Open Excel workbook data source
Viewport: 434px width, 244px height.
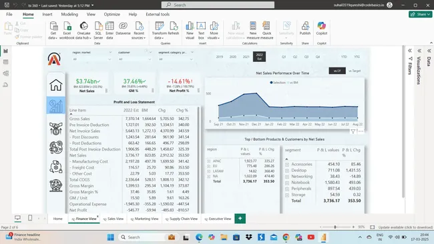(67, 31)
